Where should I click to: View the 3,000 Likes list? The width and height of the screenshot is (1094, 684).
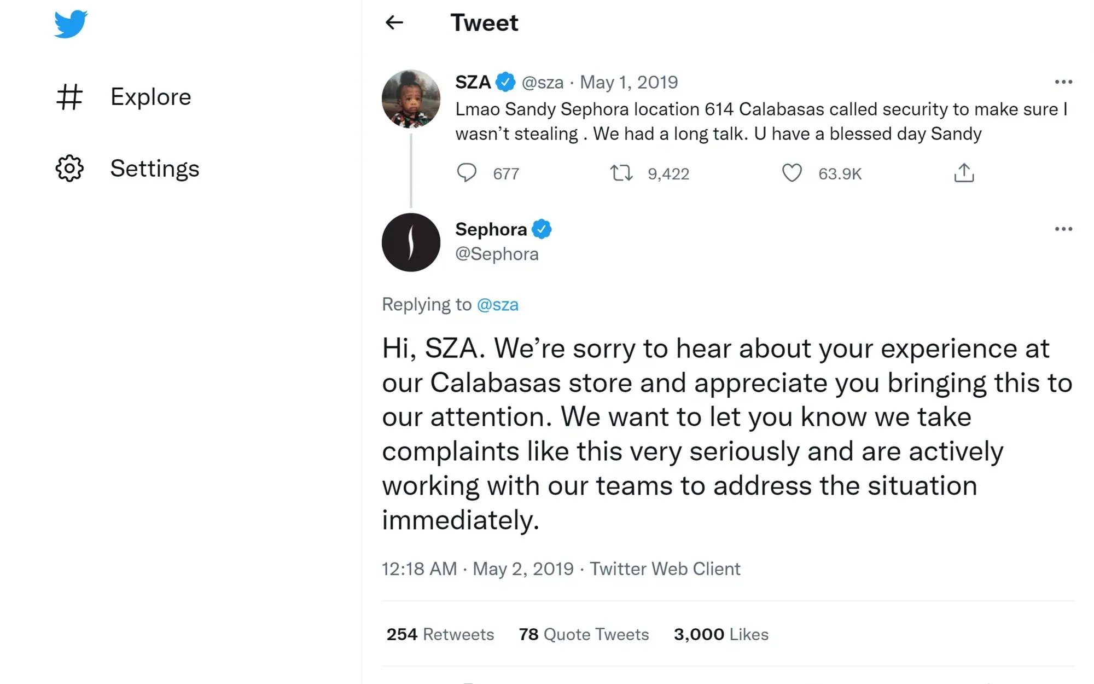click(x=721, y=634)
